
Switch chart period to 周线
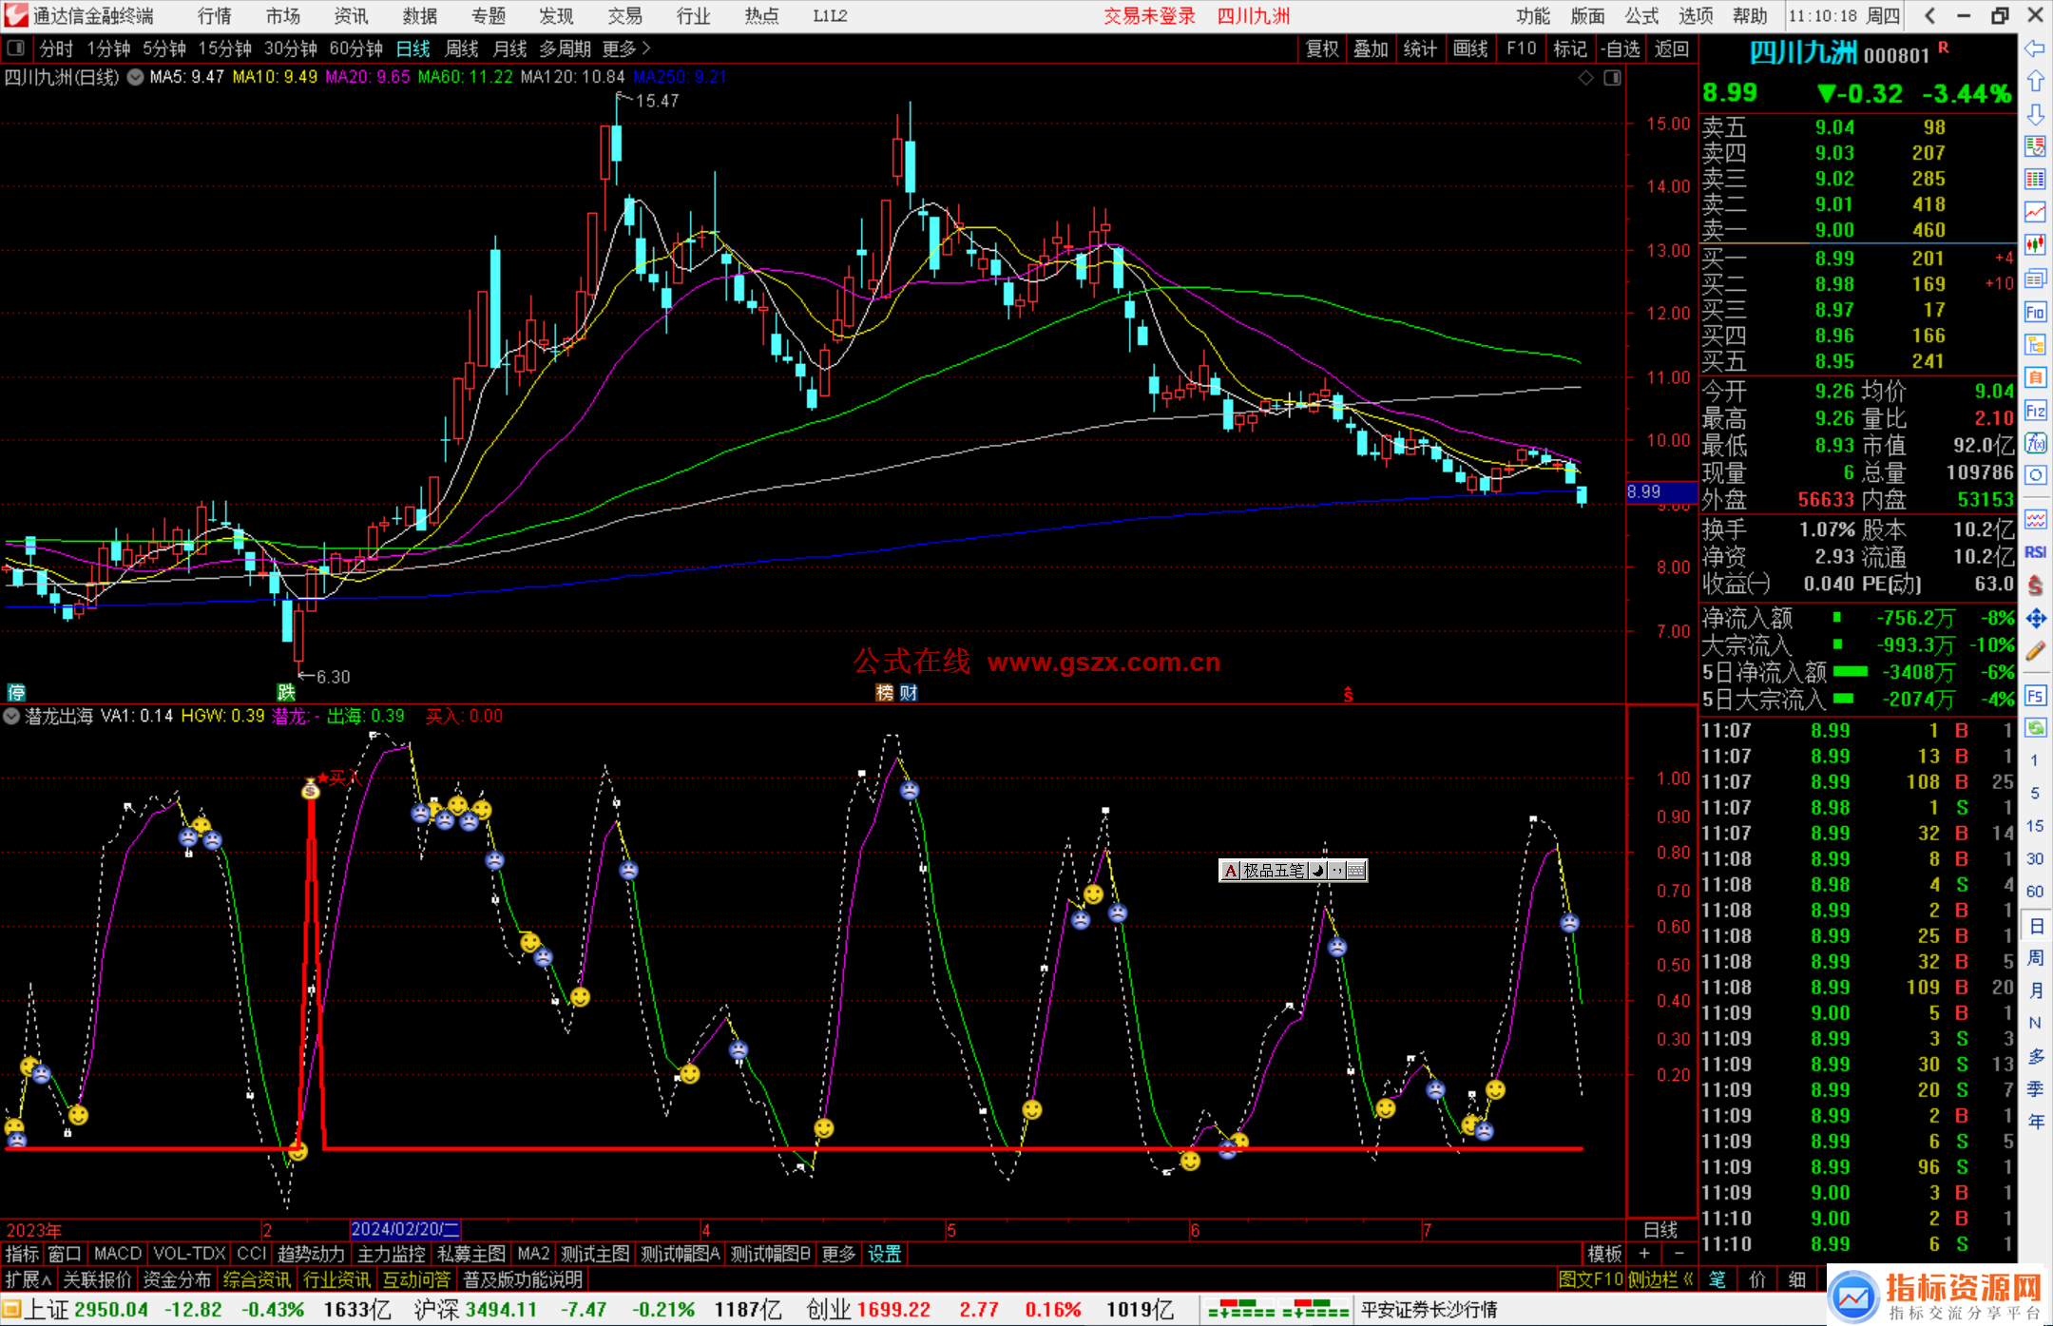[462, 48]
